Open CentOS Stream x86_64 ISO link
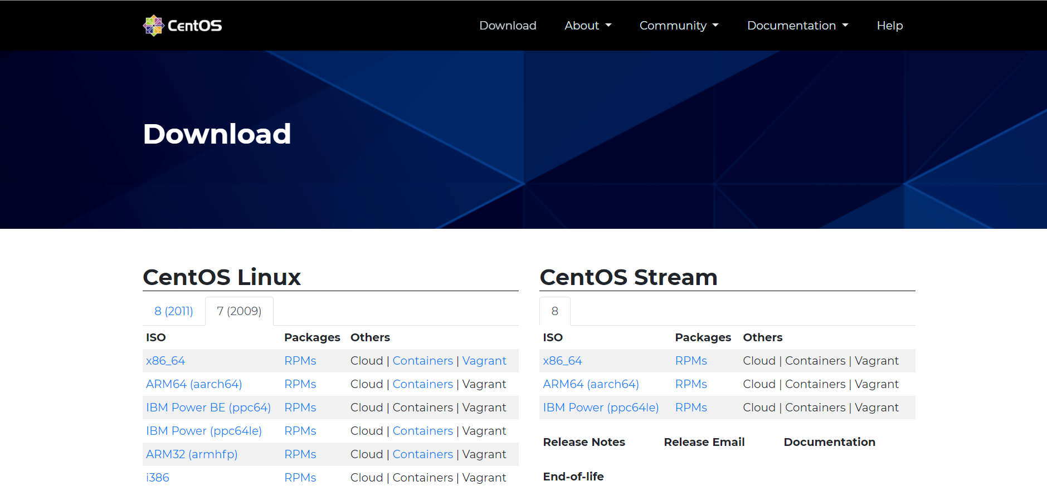 [562, 361]
